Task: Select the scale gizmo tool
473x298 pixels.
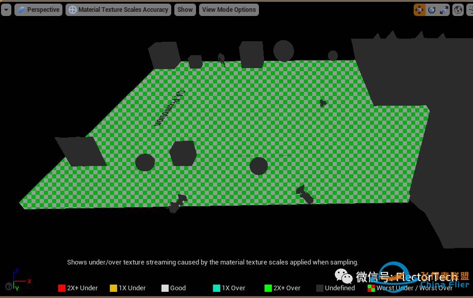Action: pos(444,10)
